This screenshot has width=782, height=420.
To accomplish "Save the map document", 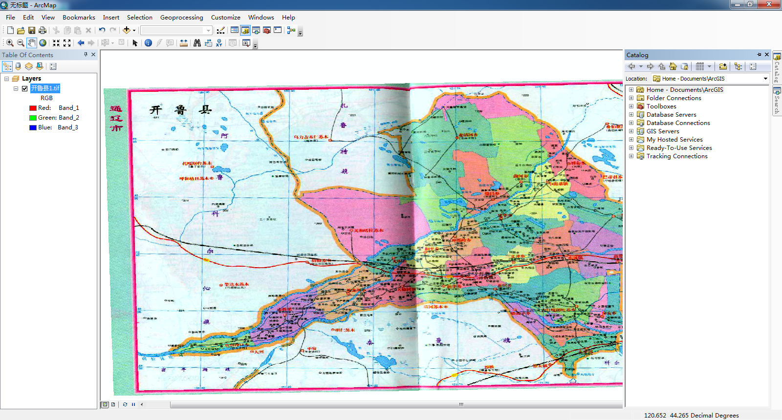I will point(32,30).
